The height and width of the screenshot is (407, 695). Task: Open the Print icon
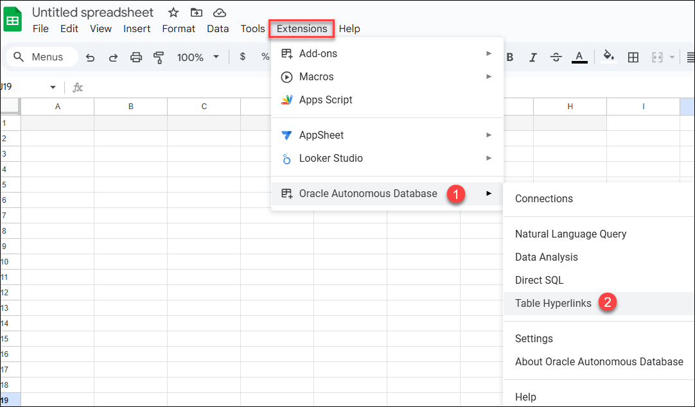click(136, 57)
